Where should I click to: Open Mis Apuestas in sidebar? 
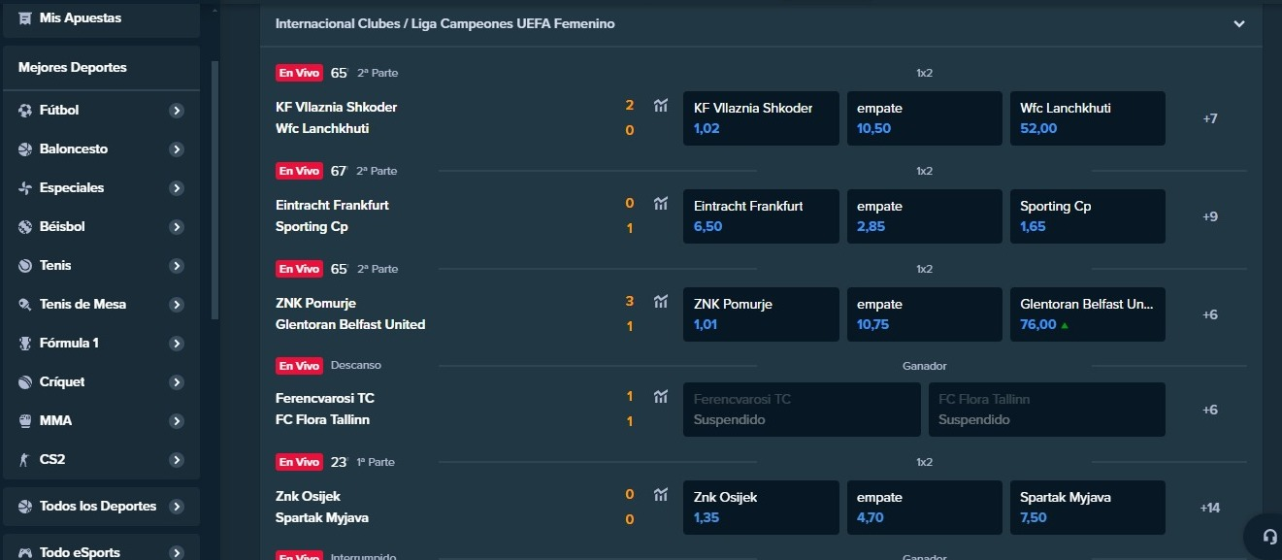[x=80, y=18]
